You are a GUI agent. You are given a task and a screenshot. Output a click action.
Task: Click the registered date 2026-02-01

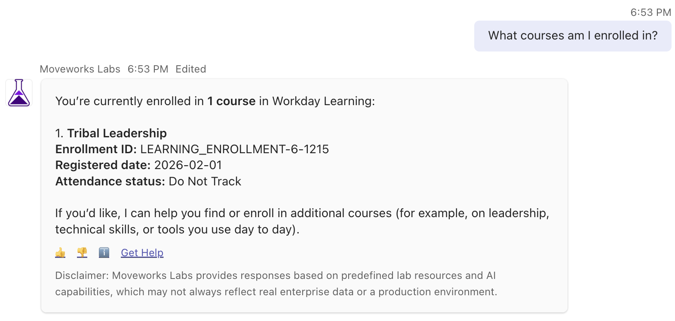188,165
